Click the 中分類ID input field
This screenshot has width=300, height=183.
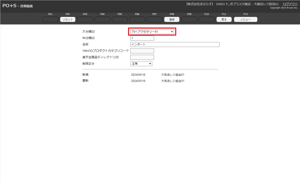[x=142, y=38]
